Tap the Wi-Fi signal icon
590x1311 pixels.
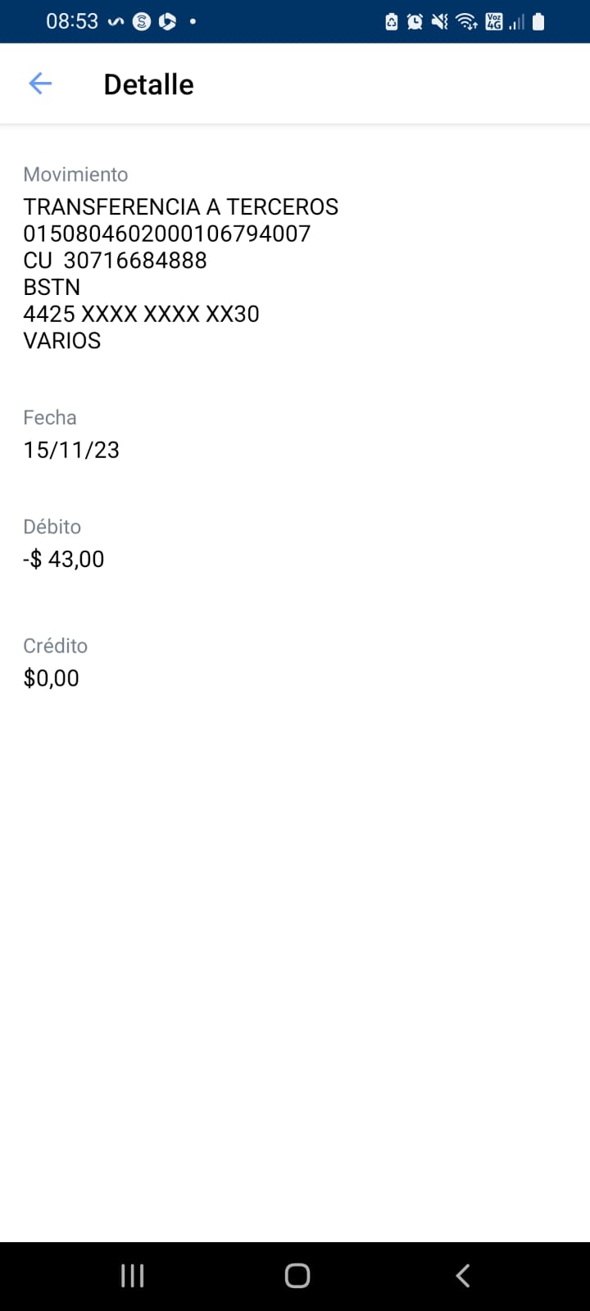click(x=467, y=22)
